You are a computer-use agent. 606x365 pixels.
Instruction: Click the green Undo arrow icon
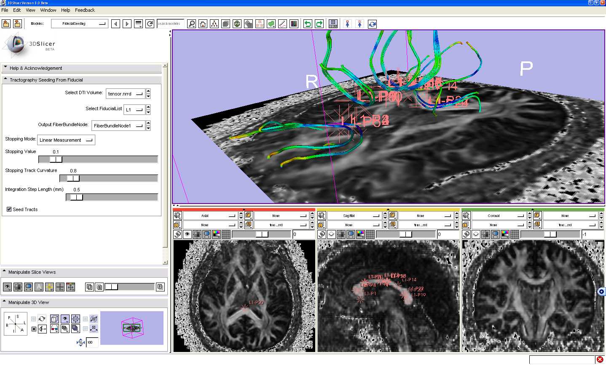(x=308, y=24)
